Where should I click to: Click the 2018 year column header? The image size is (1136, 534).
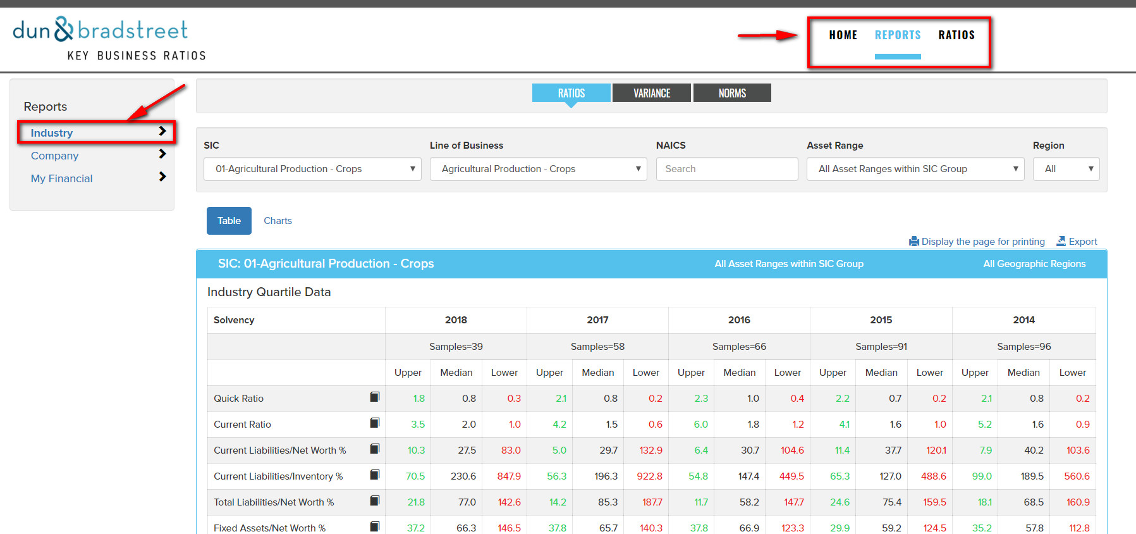[x=456, y=320]
